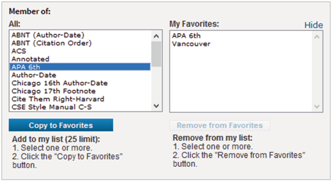Click the Copy to Favorites button
Viewport: 332px width, 182px height.
[61, 125]
